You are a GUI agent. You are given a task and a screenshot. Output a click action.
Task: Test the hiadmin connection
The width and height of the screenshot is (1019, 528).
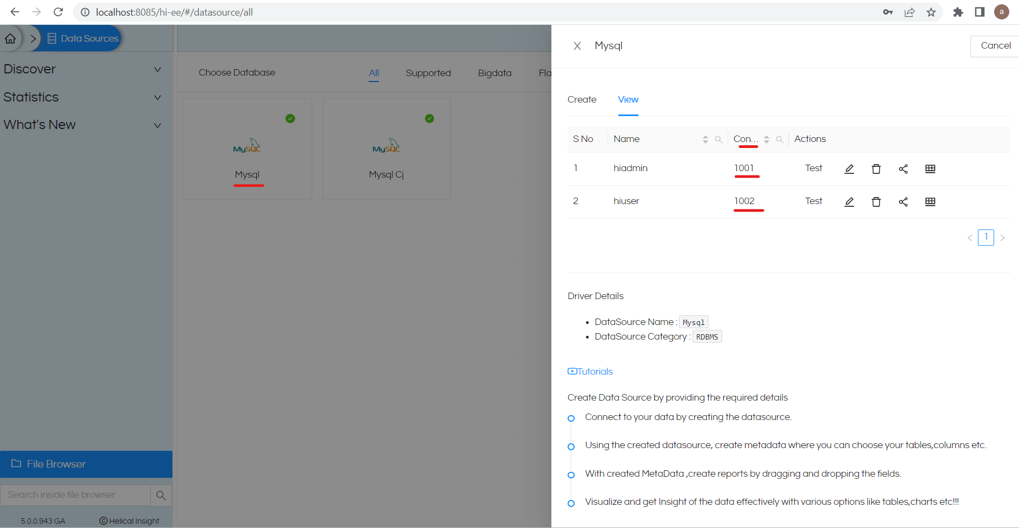813,168
